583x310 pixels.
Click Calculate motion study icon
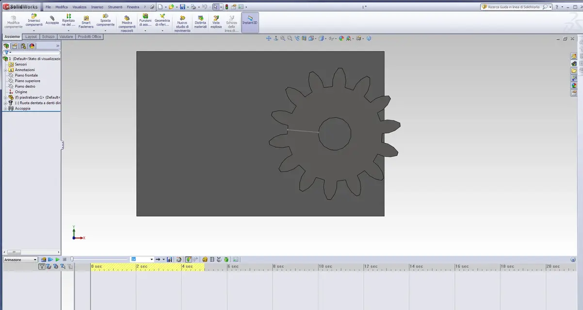[43, 260]
